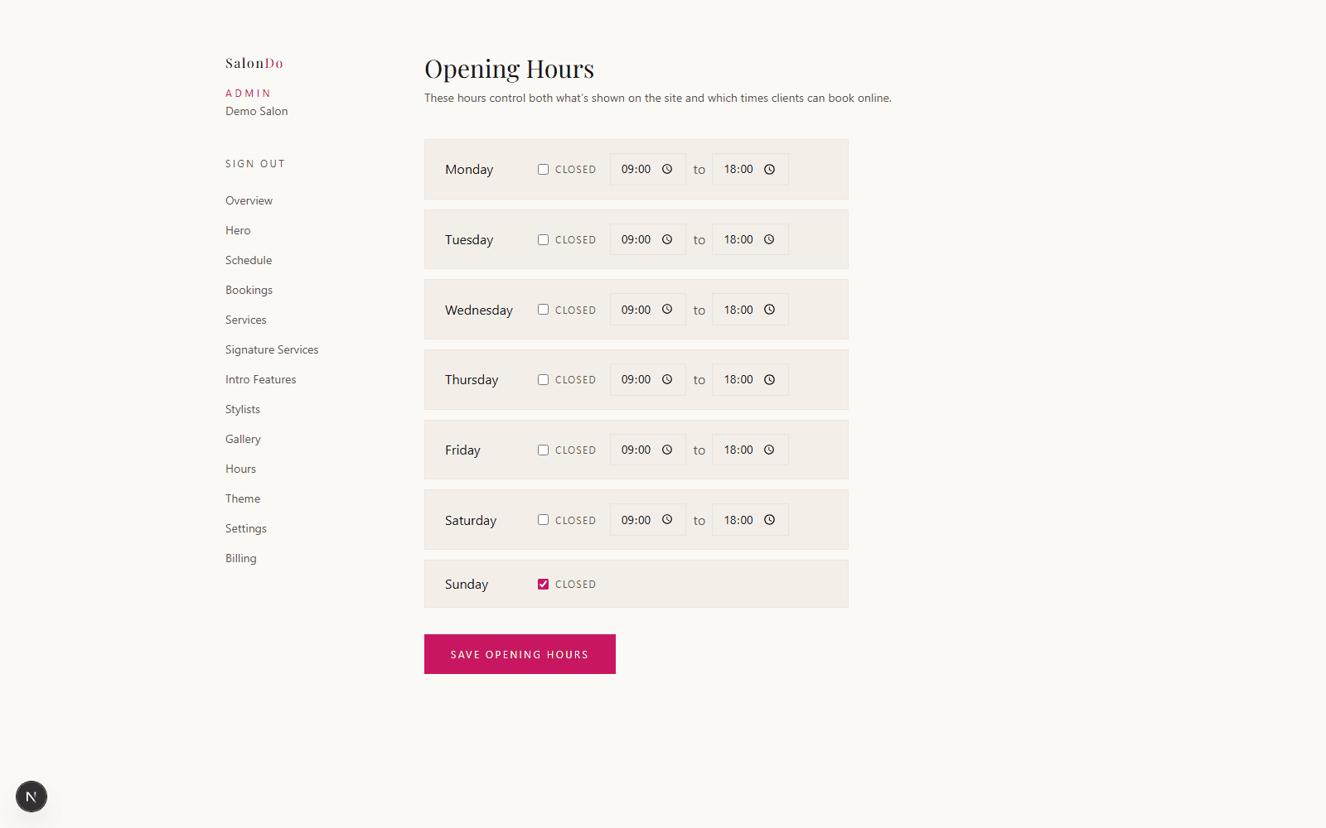Mark Monday as closed

[543, 169]
